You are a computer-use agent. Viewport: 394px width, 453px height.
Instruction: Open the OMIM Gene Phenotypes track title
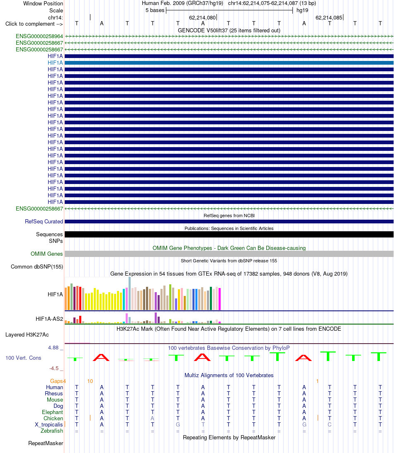(x=229, y=248)
